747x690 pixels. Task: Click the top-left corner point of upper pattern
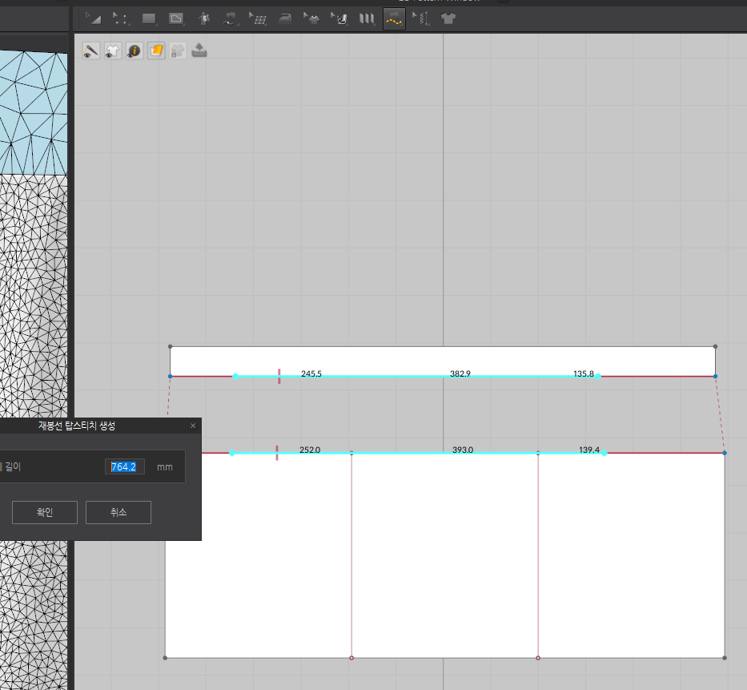pyautogui.click(x=170, y=347)
